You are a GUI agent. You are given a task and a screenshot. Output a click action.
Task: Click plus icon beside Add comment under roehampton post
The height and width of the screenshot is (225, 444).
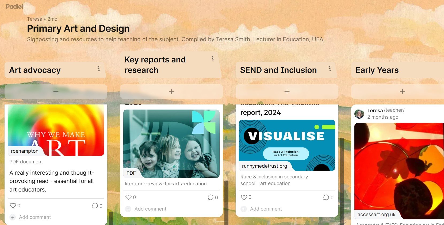pyautogui.click(x=13, y=217)
